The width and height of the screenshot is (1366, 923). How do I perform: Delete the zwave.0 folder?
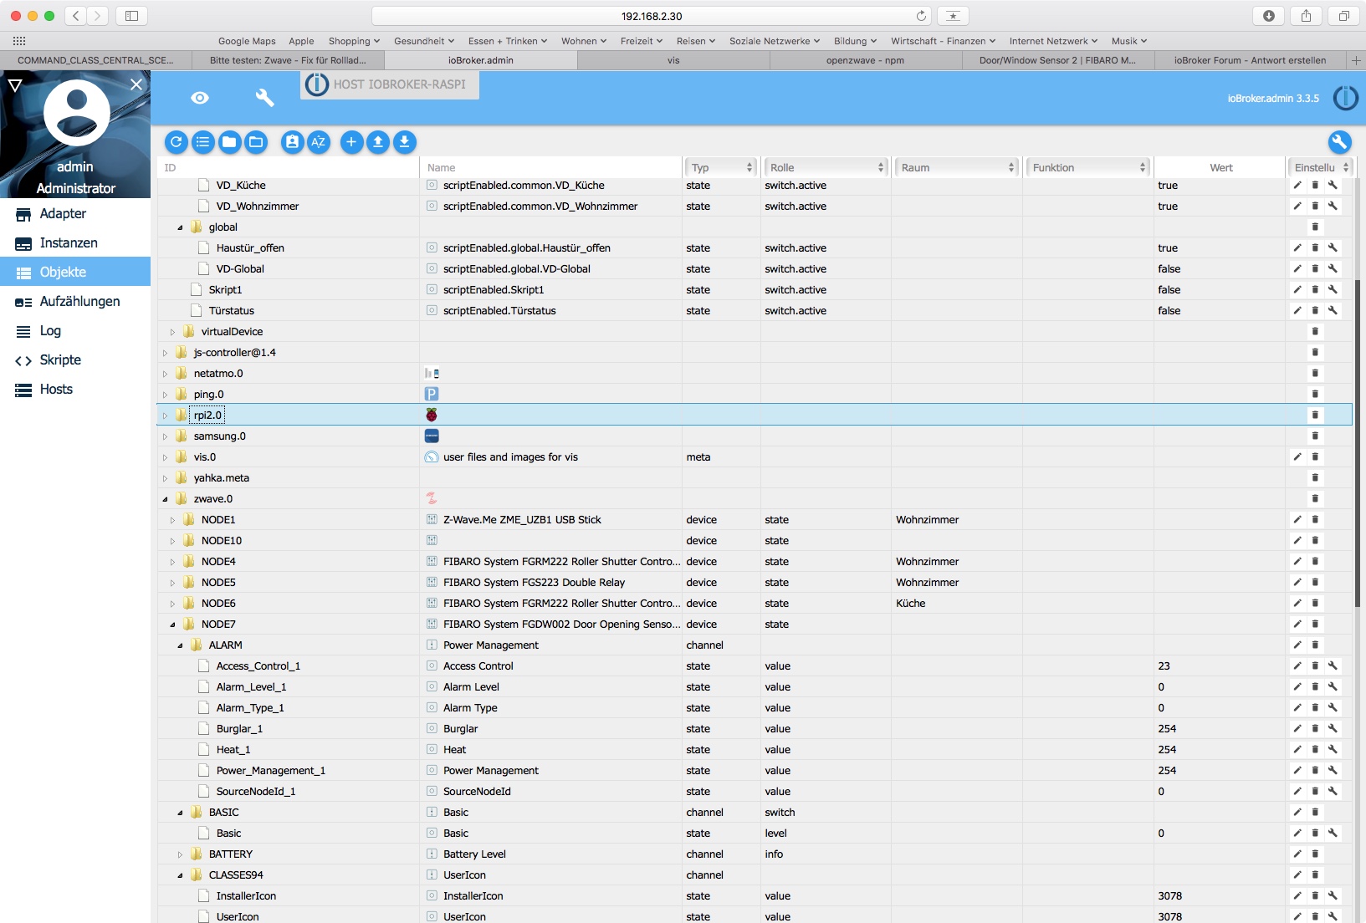click(1315, 499)
